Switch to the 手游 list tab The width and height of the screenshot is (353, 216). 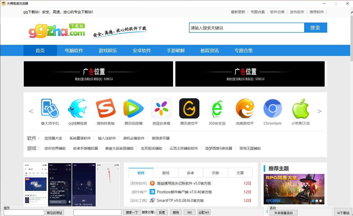coord(215,173)
